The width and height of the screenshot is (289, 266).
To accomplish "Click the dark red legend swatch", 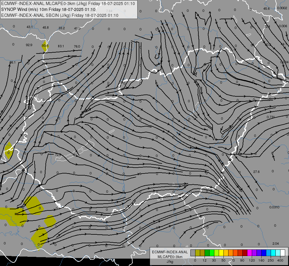I will 245,253.
